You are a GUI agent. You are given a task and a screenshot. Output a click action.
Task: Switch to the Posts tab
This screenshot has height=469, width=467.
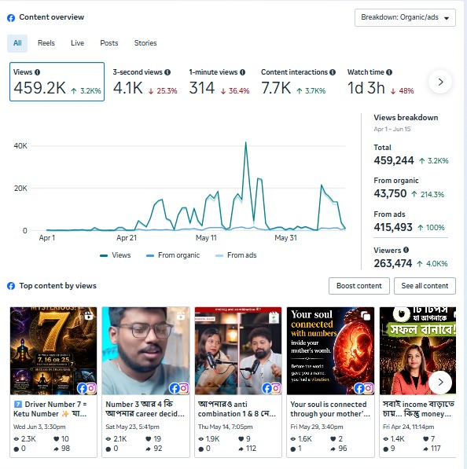109,43
